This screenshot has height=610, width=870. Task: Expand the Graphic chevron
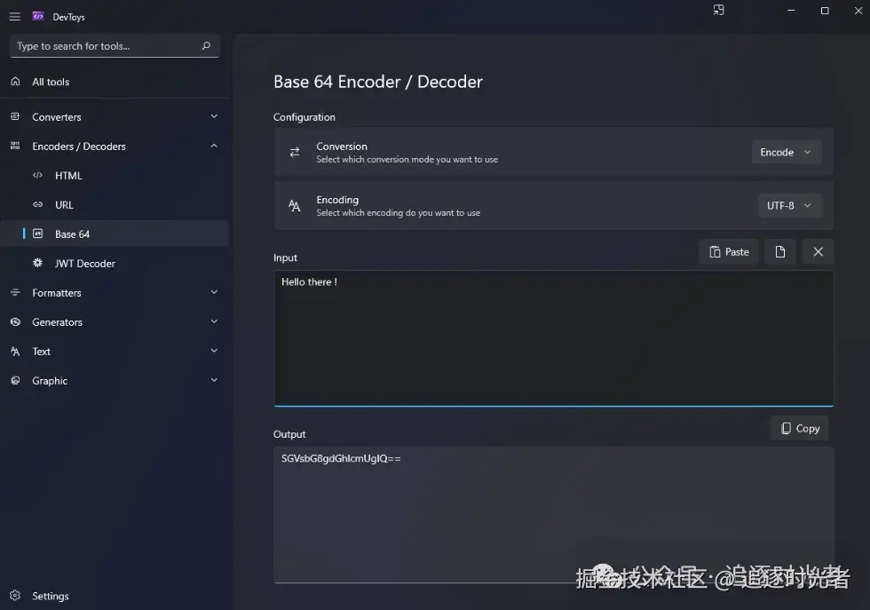pos(214,381)
